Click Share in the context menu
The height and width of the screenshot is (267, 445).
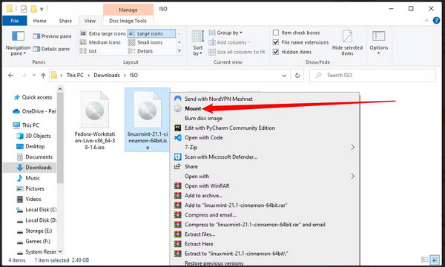click(x=191, y=167)
